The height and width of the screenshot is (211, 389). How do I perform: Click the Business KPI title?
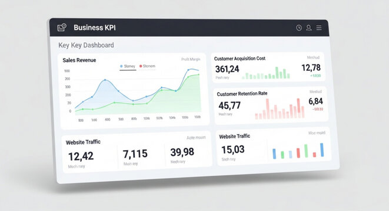pyautogui.click(x=95, y=28)
